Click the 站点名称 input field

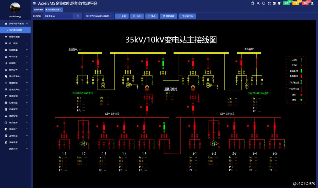click(58, 16)
